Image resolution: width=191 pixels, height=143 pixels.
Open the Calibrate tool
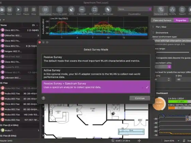pyautogui.click(x=82, y=10)
